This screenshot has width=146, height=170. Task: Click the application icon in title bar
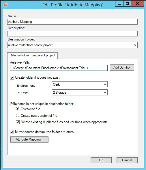pos(5,5)
